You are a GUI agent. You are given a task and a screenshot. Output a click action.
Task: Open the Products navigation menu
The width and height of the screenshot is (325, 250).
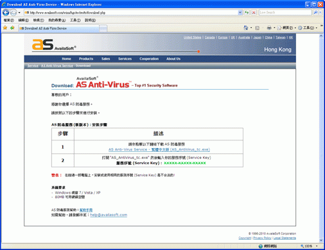(x=86, y=59)
